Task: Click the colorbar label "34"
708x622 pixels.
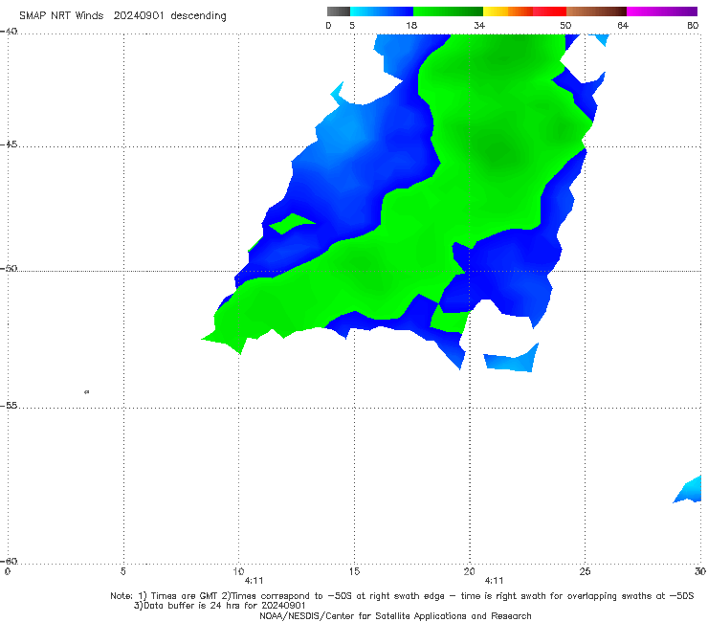Action: point(479,26)
